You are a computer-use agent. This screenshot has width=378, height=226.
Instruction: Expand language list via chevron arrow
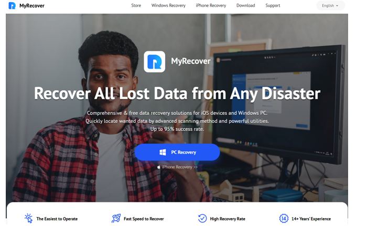pos(337,6)
